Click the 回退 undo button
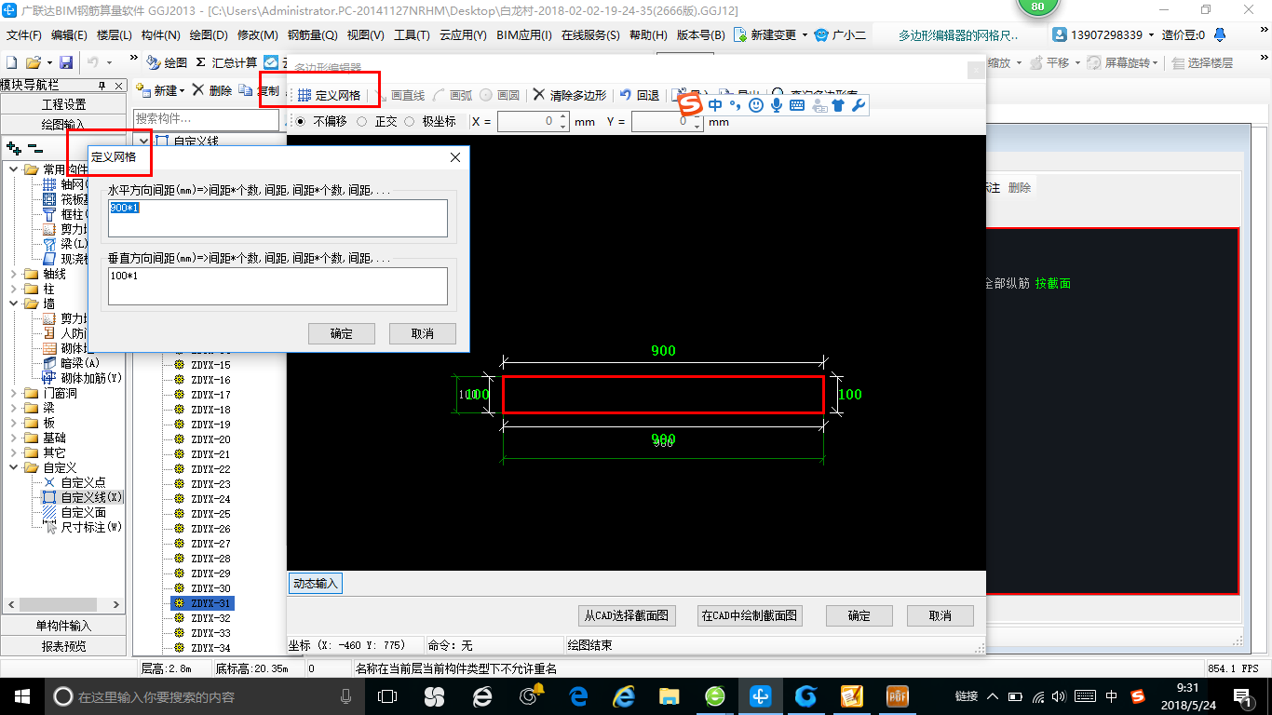1272x715 pixels. 640,95
